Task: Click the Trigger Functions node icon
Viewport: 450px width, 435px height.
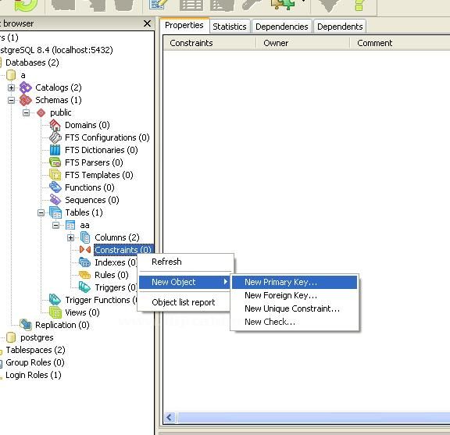Action: pos(55,300)
